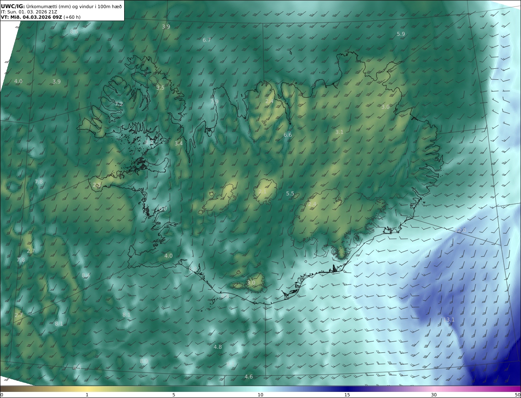The width and height of the screenshot is (521, 398).
Task: Click the 2.1 value label on the glacier
Action: click(263, 191)
